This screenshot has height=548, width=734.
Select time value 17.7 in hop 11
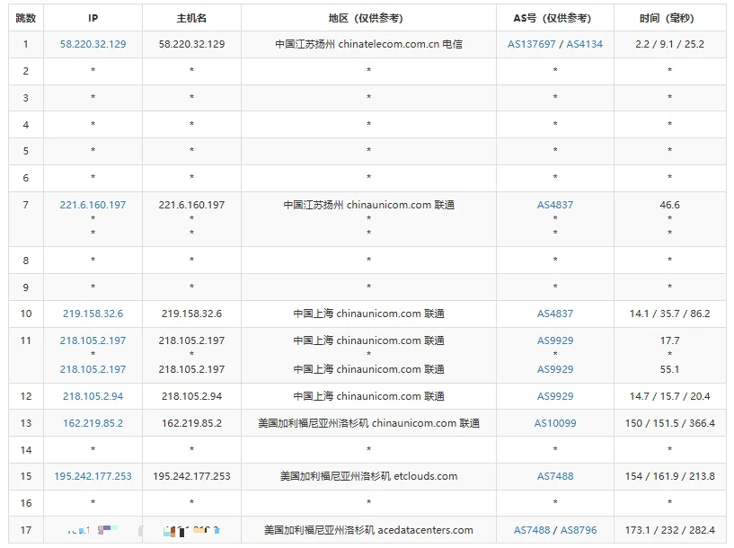pyautogui.click(x=669, y=340)
